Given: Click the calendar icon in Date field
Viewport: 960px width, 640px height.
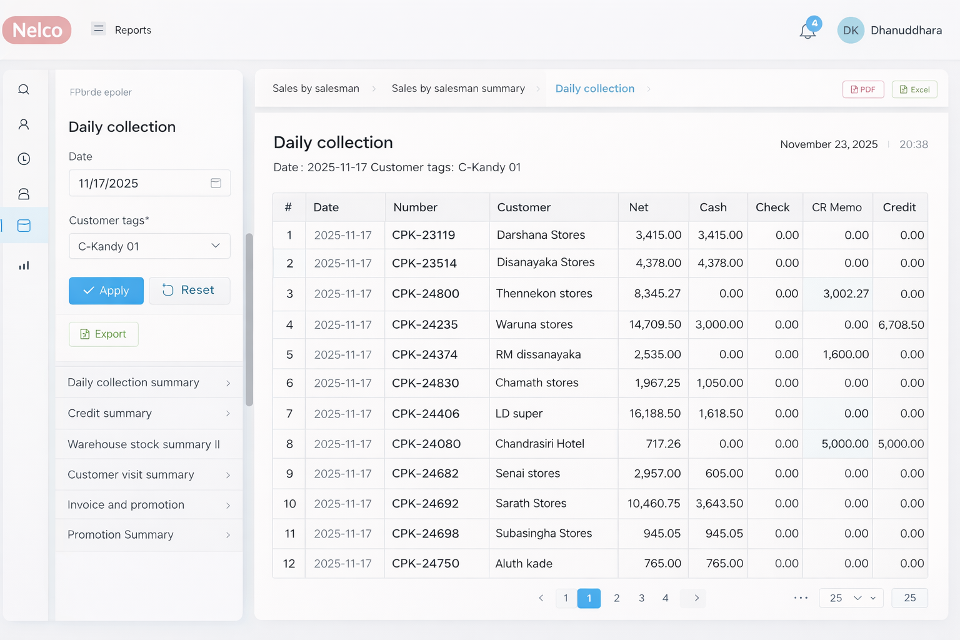Looking at the screenshot, I should pos(216,183).
